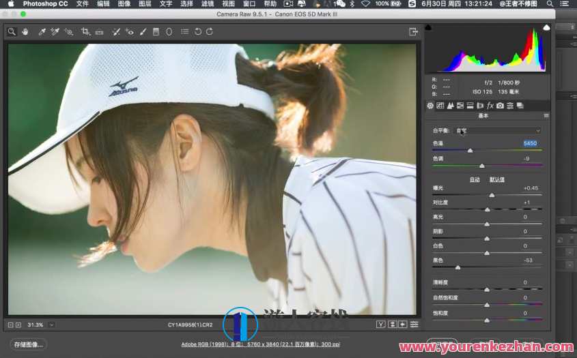
Task: Open the zoom level percentage dropdown
Action: [52, 325]
